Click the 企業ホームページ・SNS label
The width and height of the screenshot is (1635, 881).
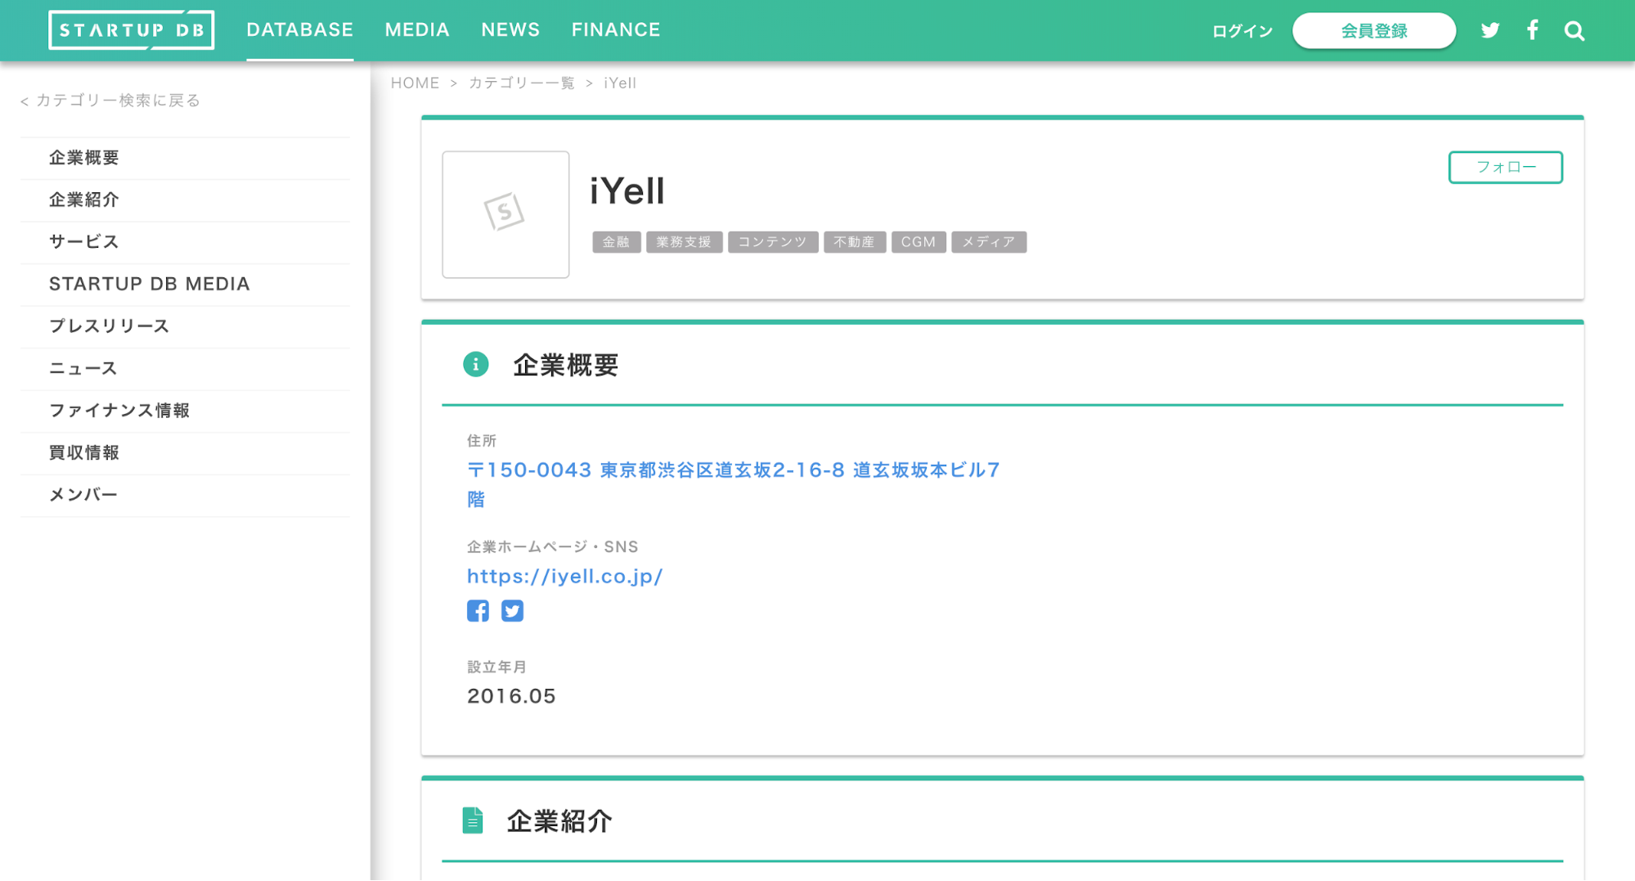(x=553, y=546)
